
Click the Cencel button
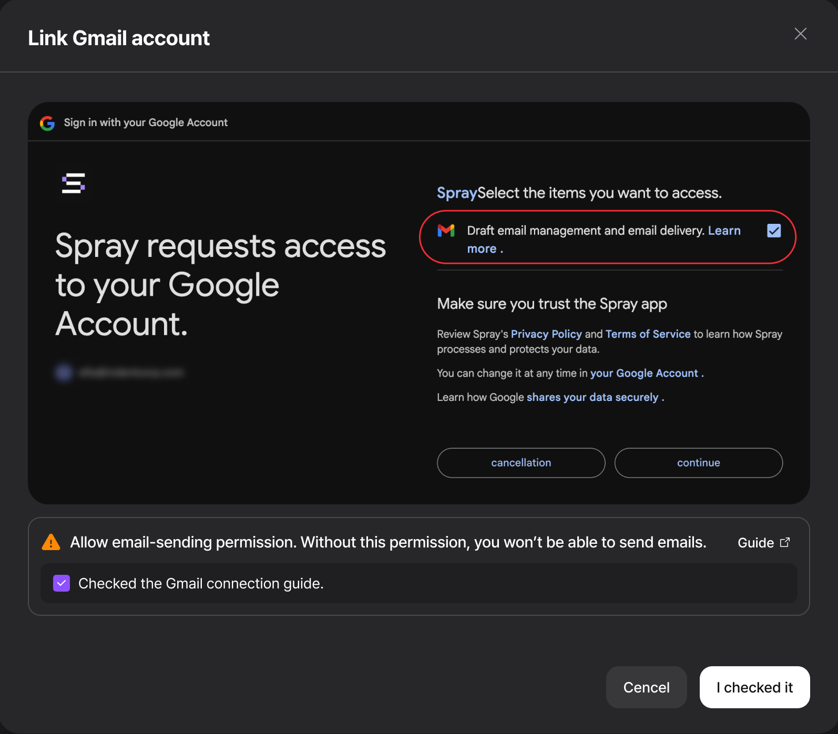(646, 687)
